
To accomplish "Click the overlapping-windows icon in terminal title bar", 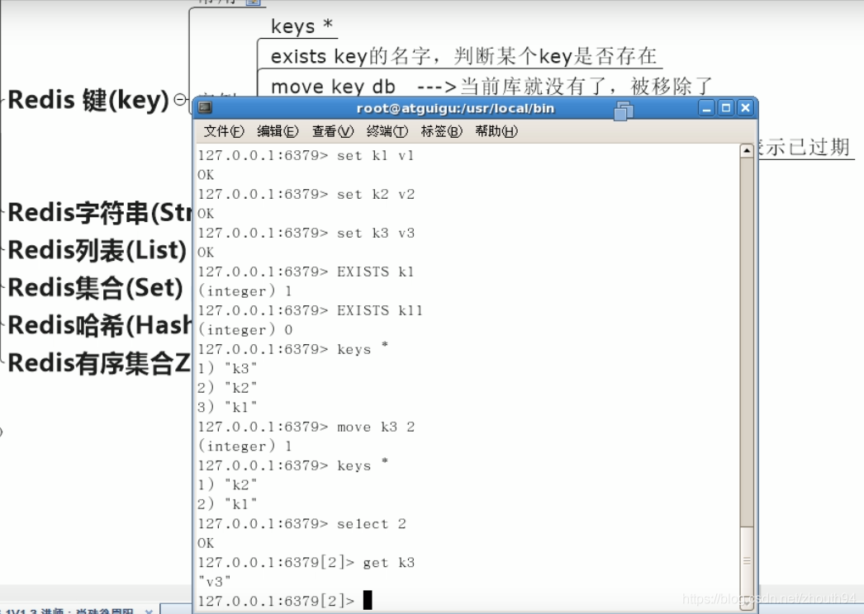I will click(x=623, y=111).
